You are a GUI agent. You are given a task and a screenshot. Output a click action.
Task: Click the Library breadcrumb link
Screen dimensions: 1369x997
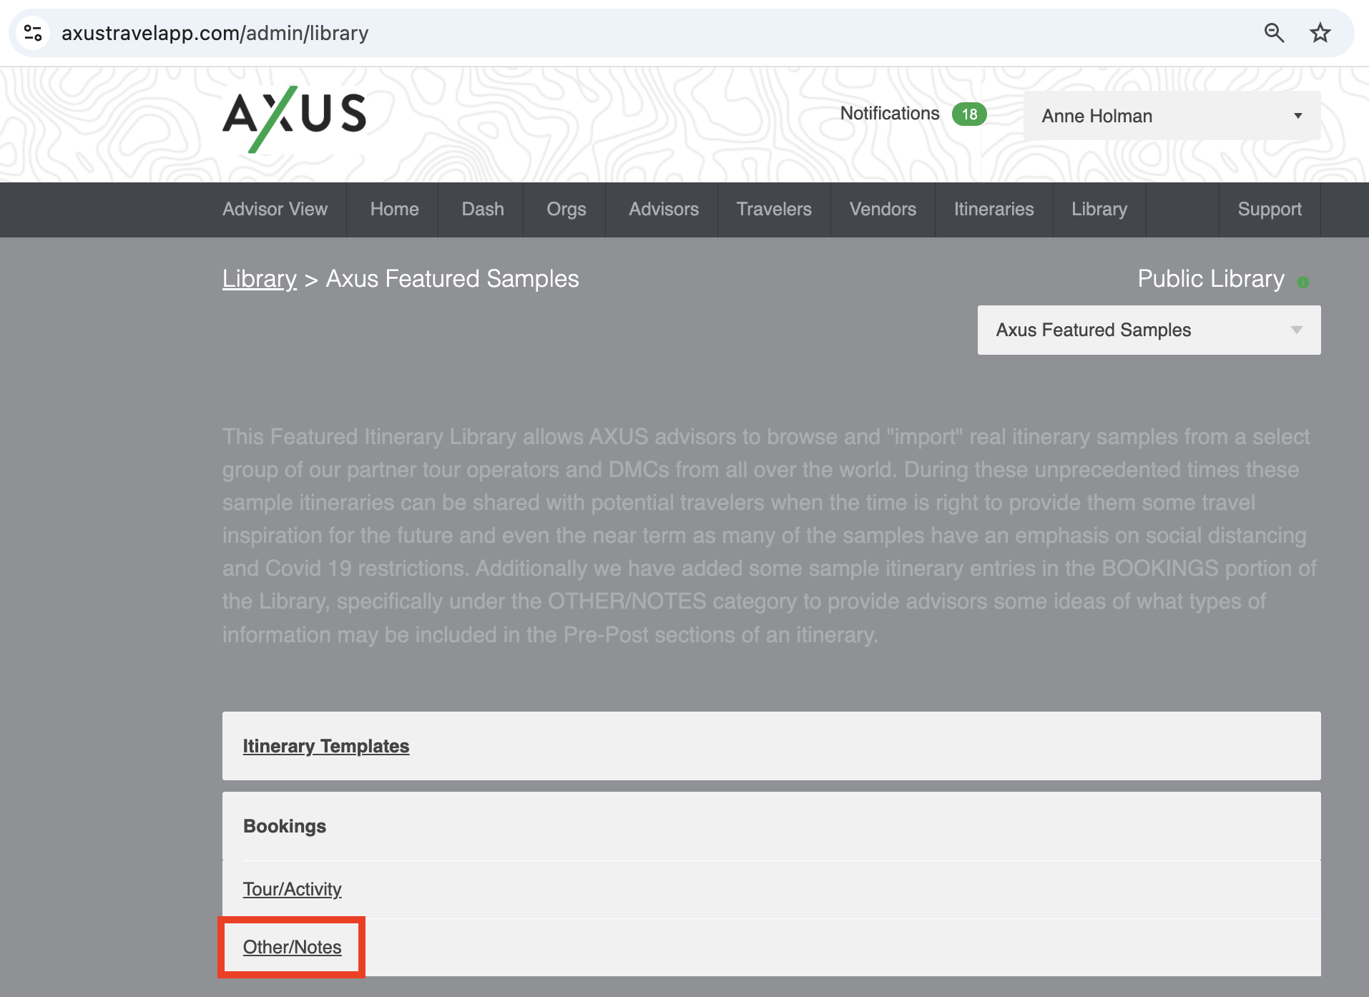coord(259,279)
